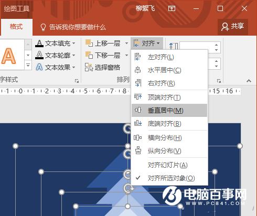Expand Send Backward (下移一层) dropdown arrow
Viewport: 257px width, 216px height.
point(126,56)
